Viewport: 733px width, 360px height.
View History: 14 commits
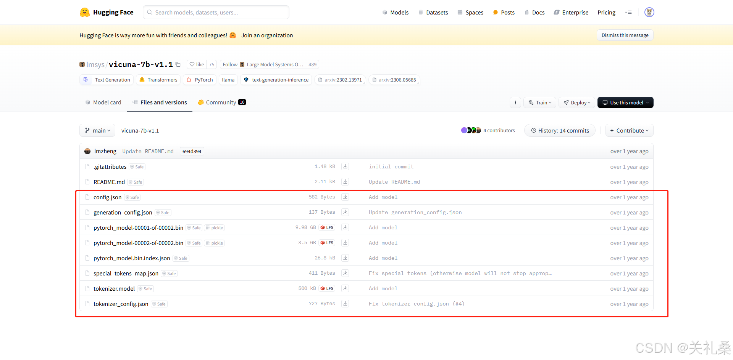point(560,130)
